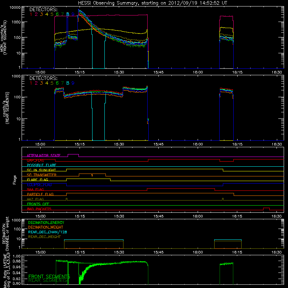The image size is (288, 288).
Task: Click the GAP_FLAG label
Action: pos(35,160)
